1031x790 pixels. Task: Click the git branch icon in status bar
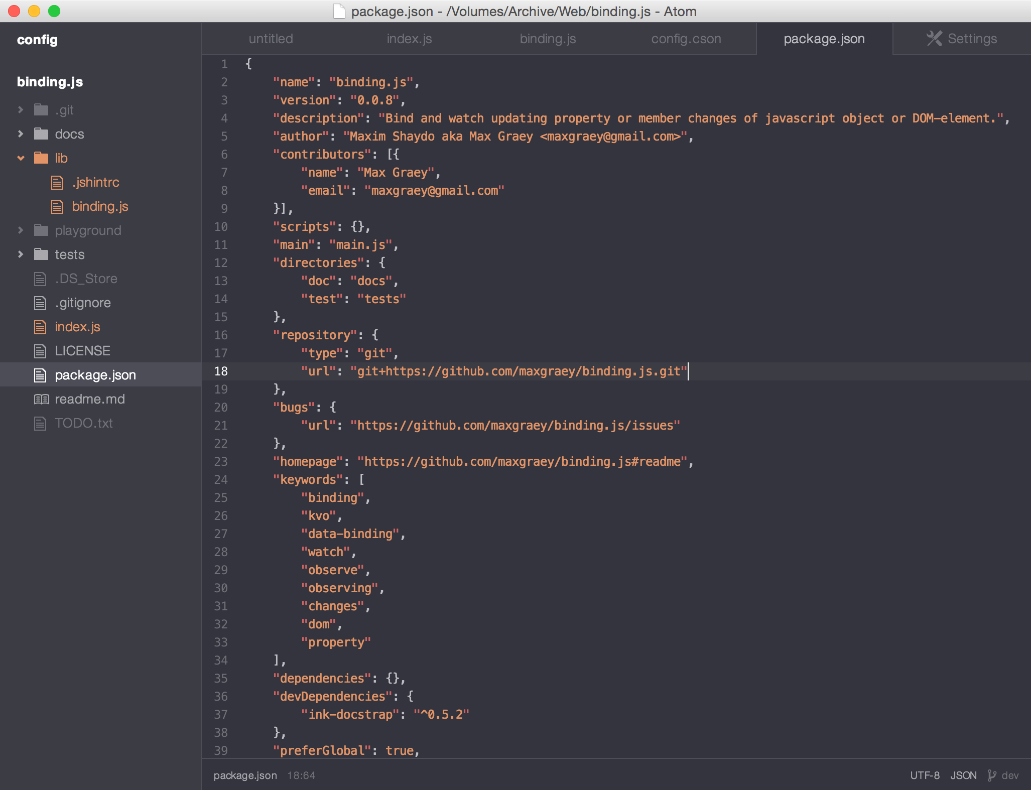[991, 775]
